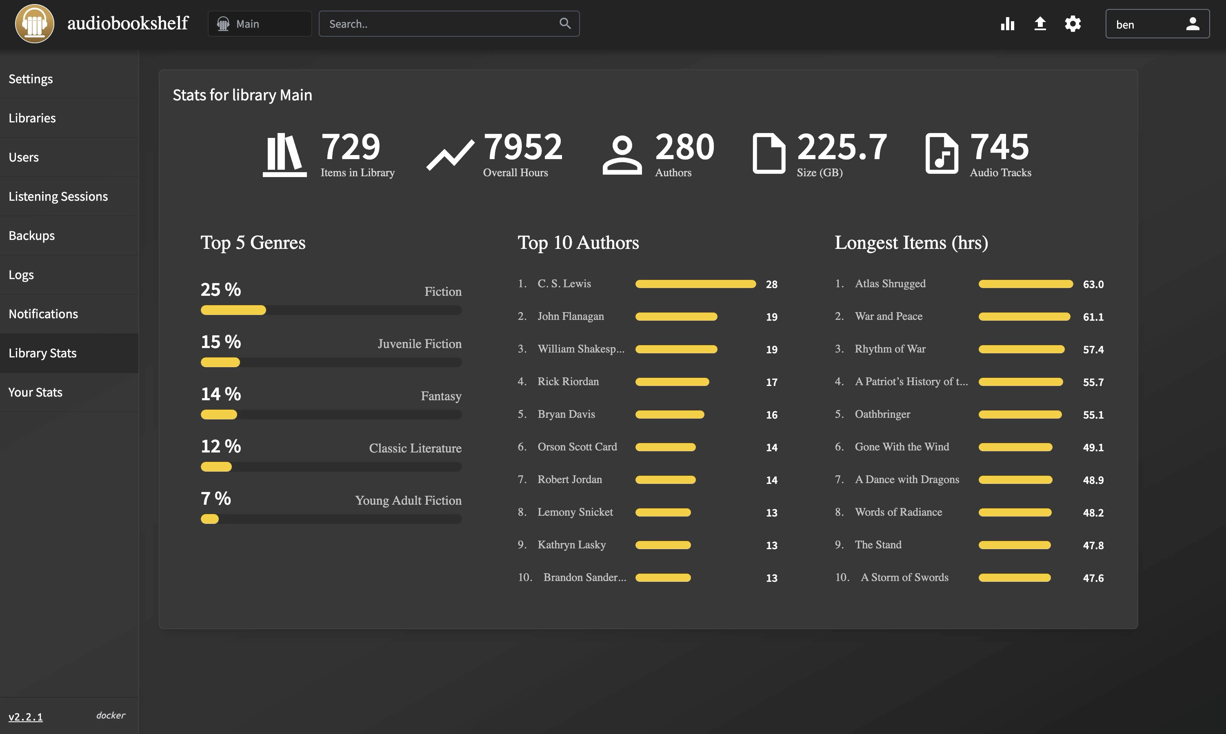This screenshot has height=734, width=1226.
Task: Click the Rhythm of War item title
Action: [x=890, y=349]
